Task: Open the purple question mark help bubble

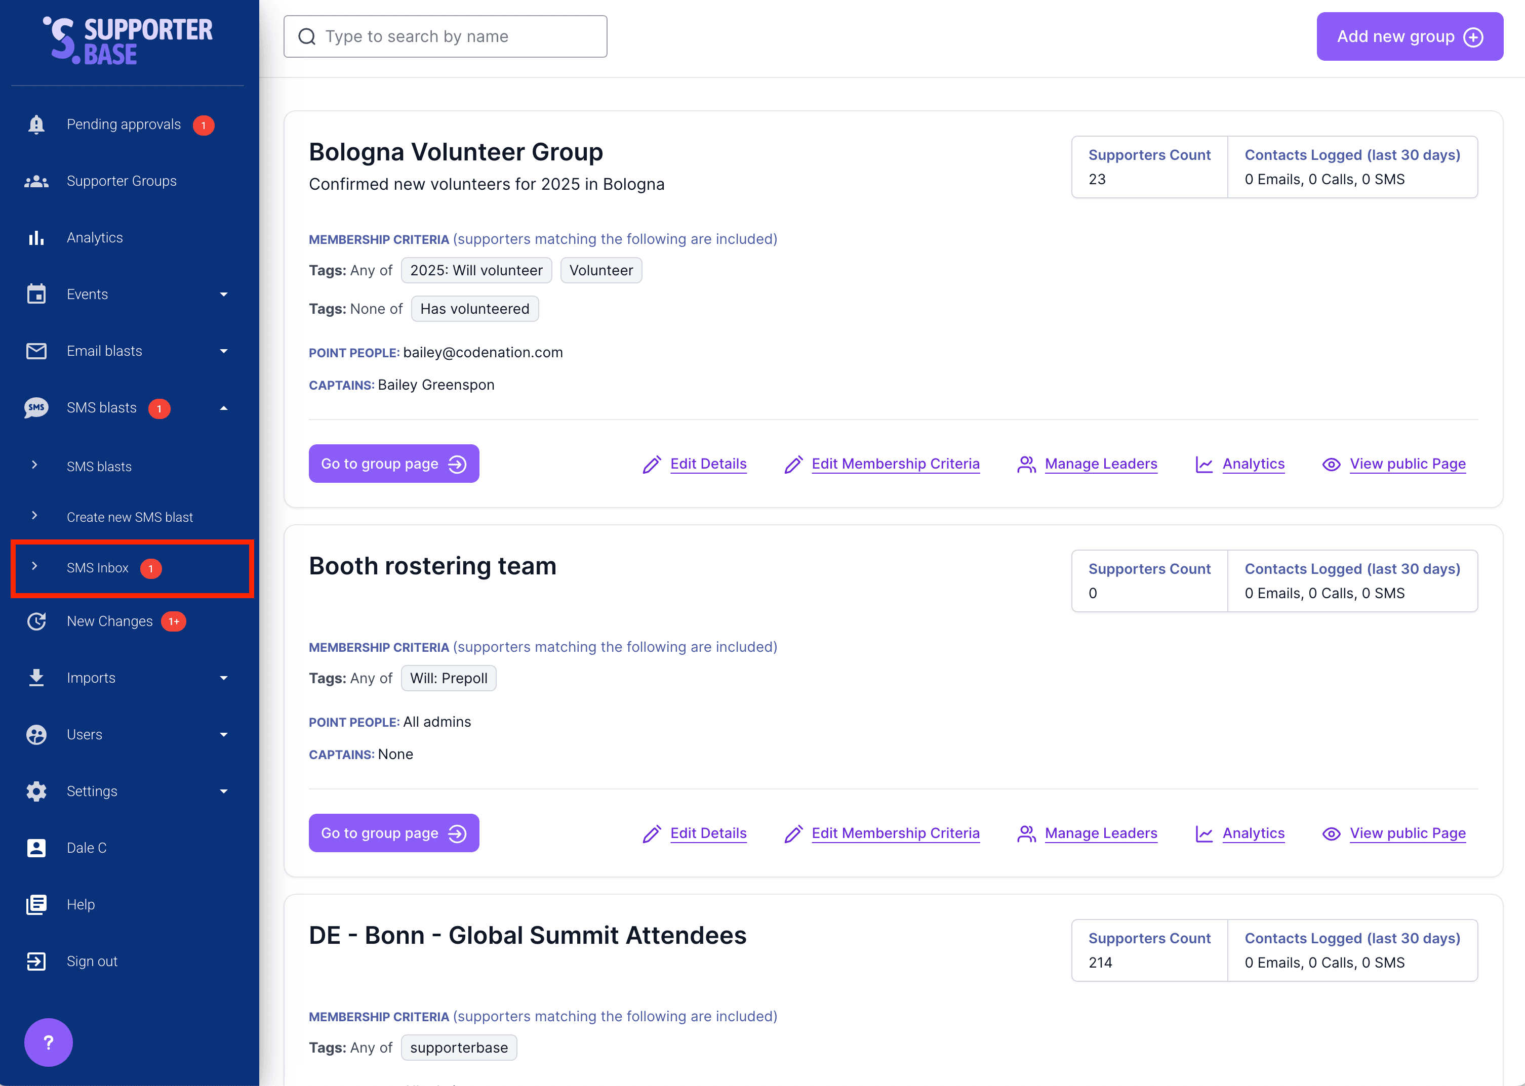Action: (48, 1042)
